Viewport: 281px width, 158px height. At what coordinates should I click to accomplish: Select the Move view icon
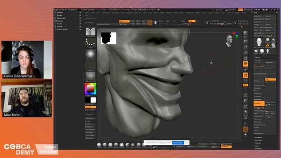coord(245,101)
